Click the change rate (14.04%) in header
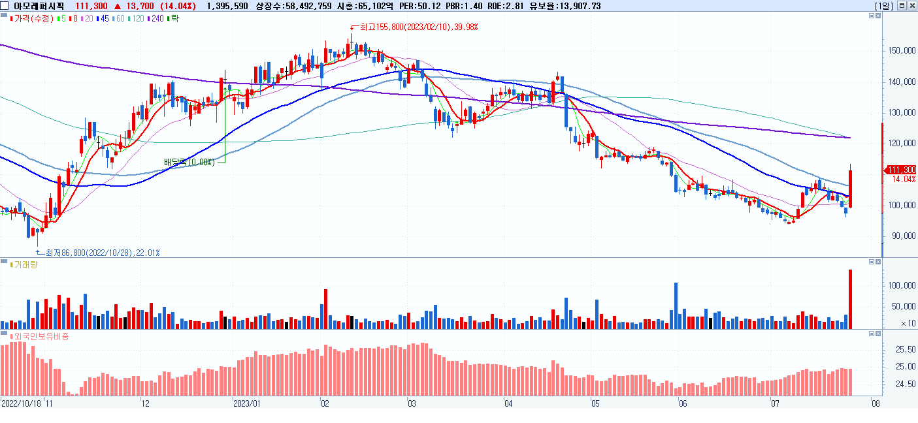This screenshot has width=918, height=423. pyautogui.click(x=178, y=6)
